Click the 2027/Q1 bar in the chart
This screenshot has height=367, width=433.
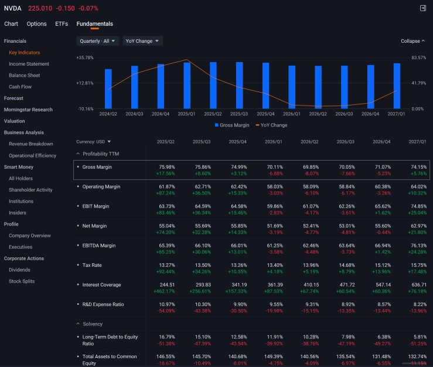pos(397,86)
